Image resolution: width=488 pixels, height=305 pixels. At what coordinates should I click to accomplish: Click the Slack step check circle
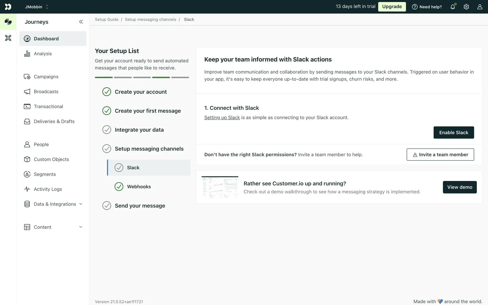[x=119, y=168]
